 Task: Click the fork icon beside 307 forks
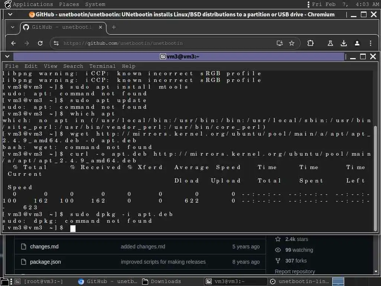pyautogui.click(x=278, y=261)
